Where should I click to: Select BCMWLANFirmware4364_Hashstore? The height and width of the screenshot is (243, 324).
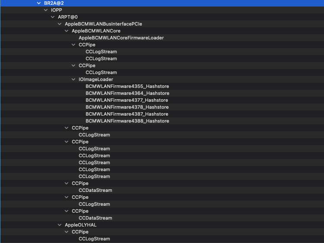tap(128, 93)
